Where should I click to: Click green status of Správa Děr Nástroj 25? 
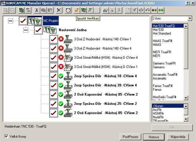pyautogui.click(x=61, y=104)
